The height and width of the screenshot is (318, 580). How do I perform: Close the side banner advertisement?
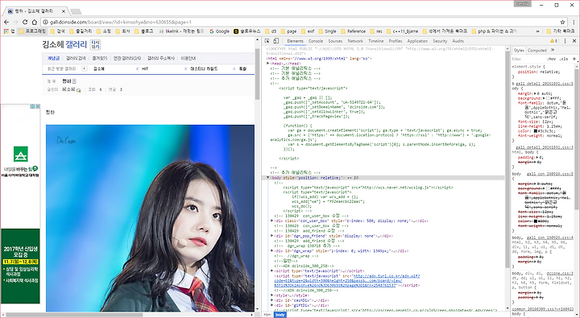[38, 106]
